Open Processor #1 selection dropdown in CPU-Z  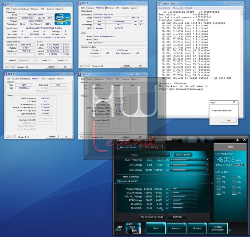click(35, 61)
